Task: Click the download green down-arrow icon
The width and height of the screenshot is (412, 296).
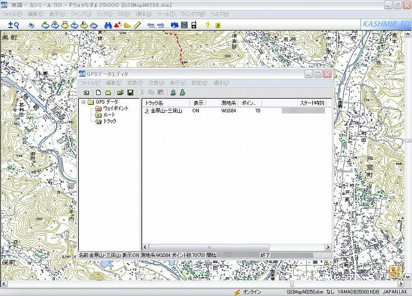Action: pos(182,92)
